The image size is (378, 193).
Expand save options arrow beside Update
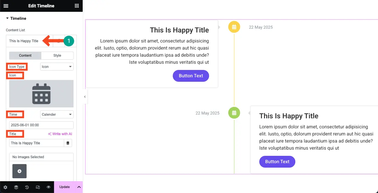click(x=79, y=187)
